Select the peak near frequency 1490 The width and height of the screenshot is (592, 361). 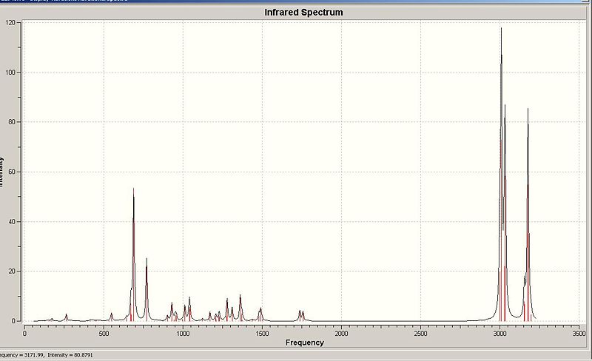pos(260,314)
